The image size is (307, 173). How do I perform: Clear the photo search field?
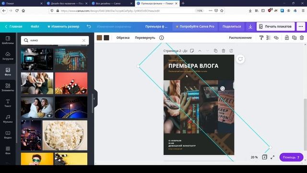pos(83,40)
